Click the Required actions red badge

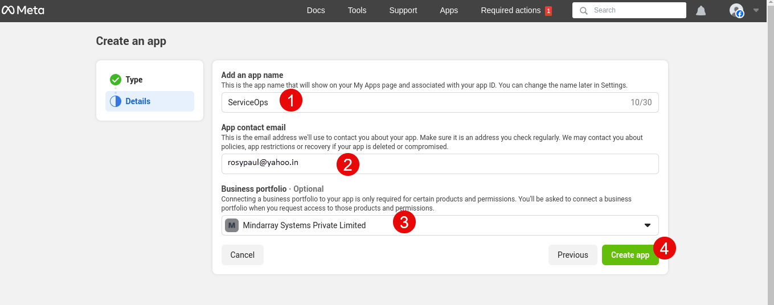pyautogui.click(x=548, y=11)
